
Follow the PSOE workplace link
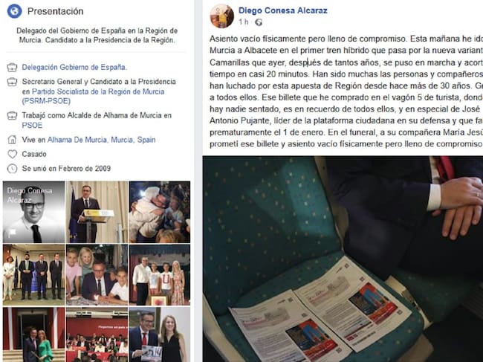coord(32,126)
